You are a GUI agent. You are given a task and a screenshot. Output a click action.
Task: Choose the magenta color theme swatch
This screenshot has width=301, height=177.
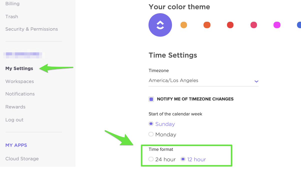(277, 25)
